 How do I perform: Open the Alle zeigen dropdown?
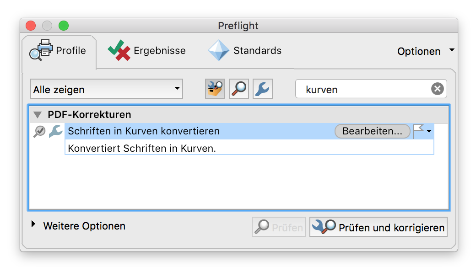[107, 89]
